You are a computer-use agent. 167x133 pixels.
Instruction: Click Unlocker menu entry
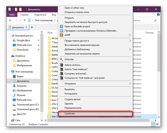(69, 59)
